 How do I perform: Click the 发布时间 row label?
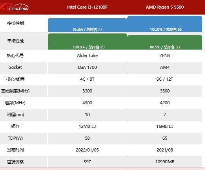click(x=15, y=150)
